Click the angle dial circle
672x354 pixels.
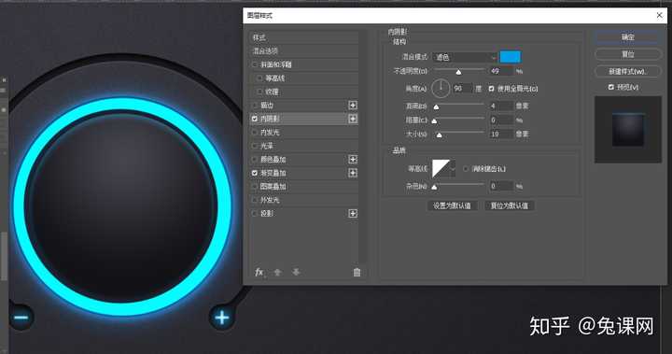441,89
